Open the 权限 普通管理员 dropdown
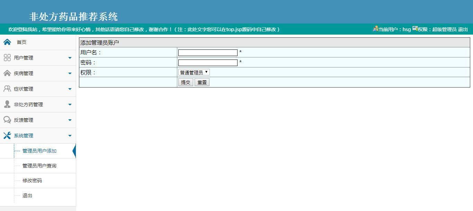This screenshot has height=211, width=473. (x=194, y=72)
